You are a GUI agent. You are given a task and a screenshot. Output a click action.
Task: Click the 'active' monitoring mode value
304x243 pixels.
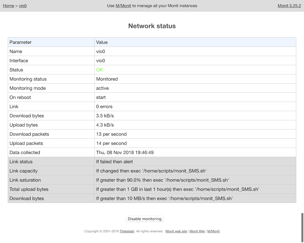(x=102, y=88)
